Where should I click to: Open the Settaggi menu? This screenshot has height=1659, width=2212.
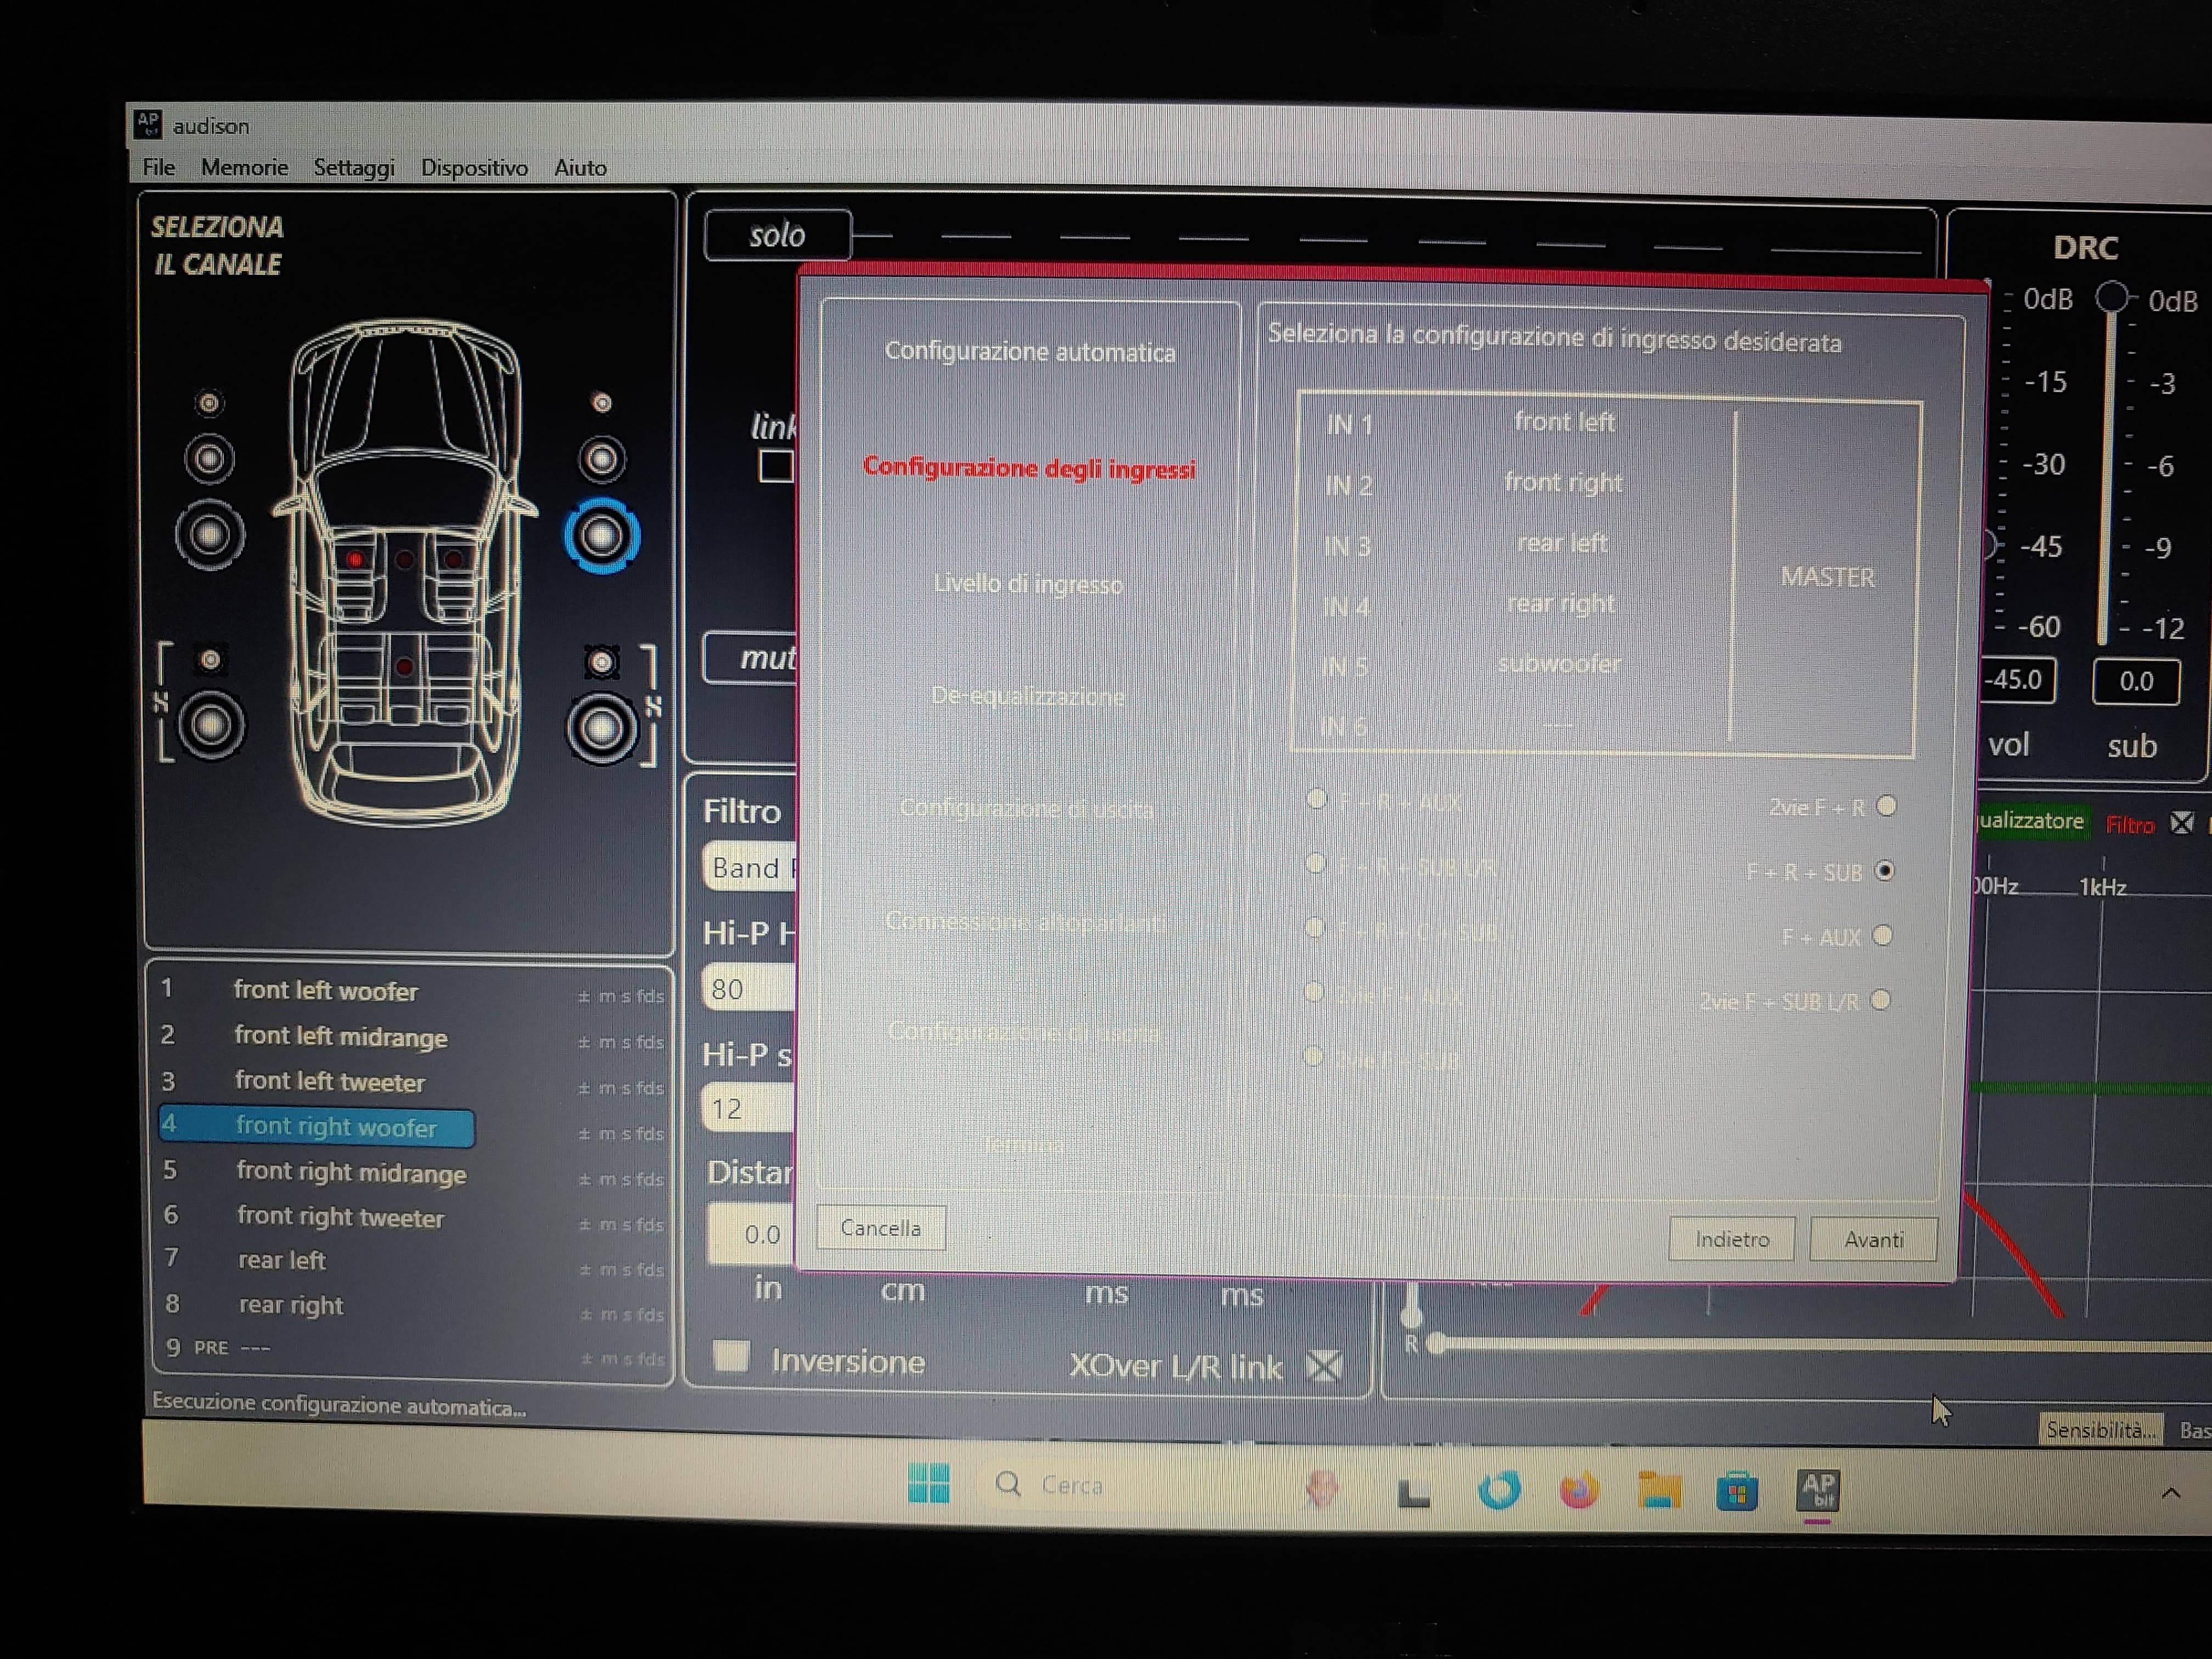(x=354, y=168)
